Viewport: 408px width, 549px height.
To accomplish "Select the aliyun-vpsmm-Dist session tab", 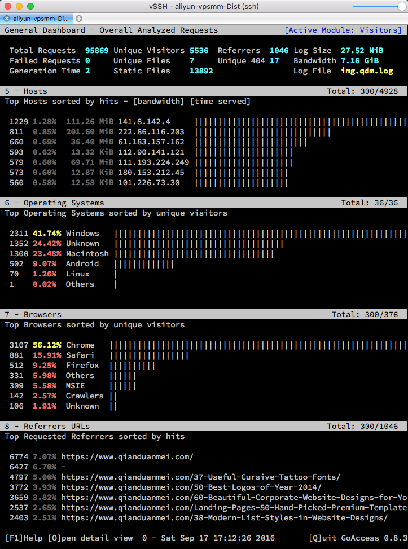I will point(41,19).
